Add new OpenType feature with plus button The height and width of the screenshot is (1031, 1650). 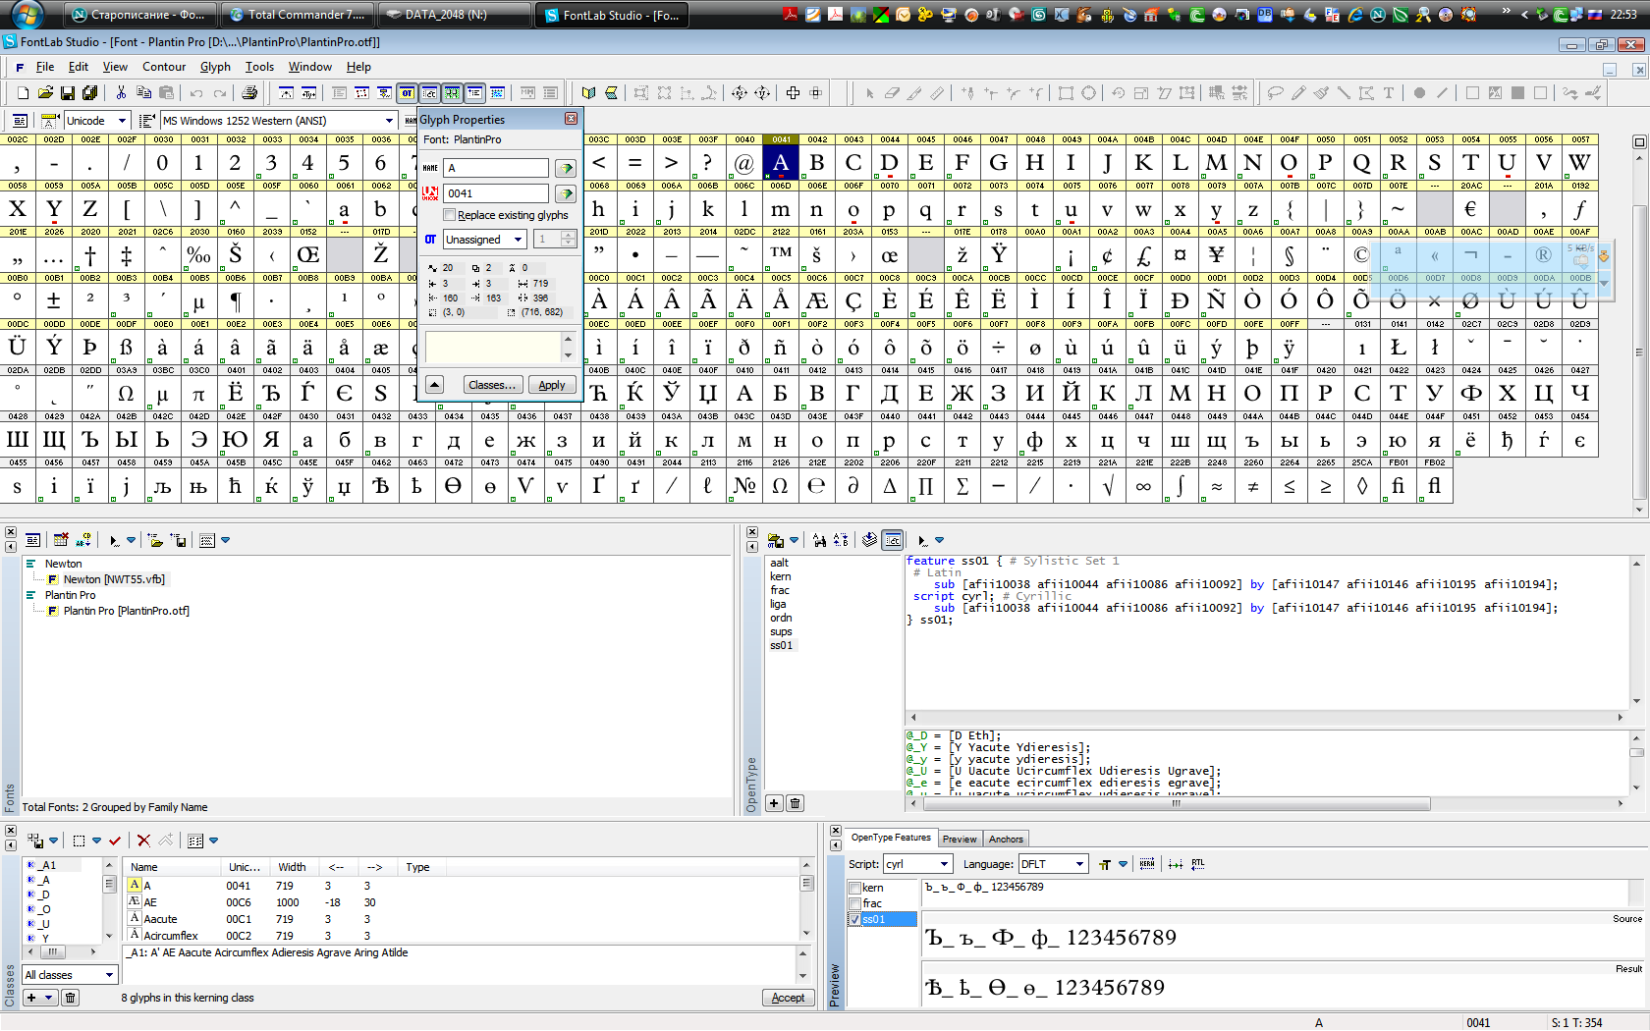tap(774, 803)
